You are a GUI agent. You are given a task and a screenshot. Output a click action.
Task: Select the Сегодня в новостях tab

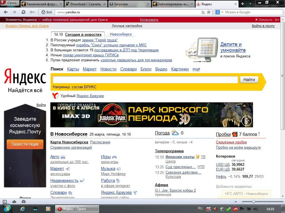[x=83, y=34]
